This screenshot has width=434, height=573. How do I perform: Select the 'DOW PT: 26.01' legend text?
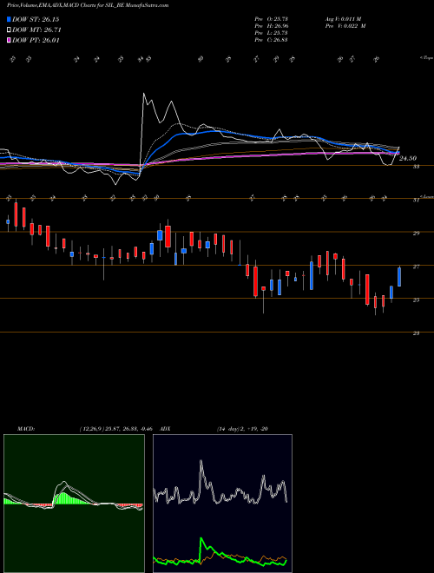click(36, 41)
